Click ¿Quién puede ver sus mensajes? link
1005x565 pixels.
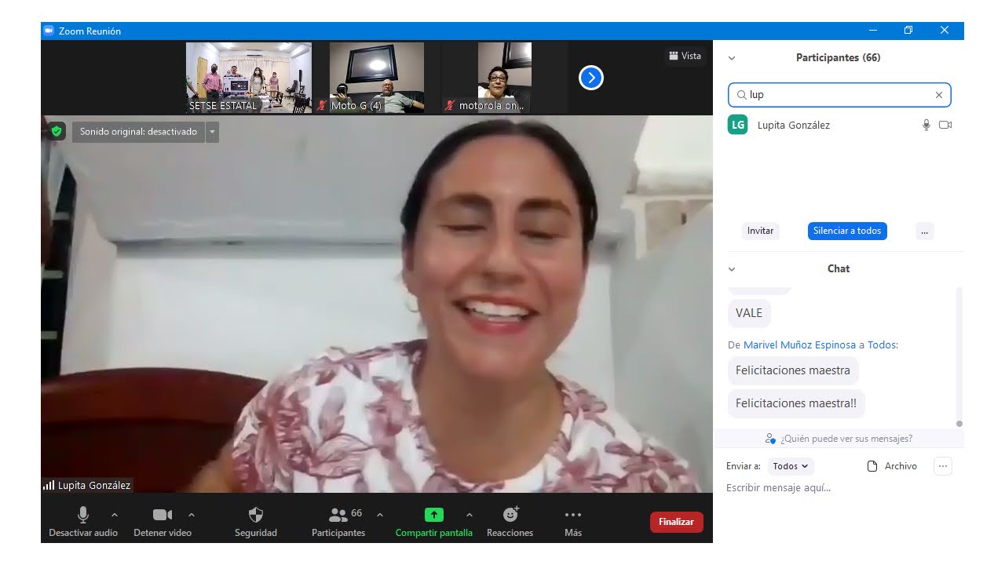839,439
